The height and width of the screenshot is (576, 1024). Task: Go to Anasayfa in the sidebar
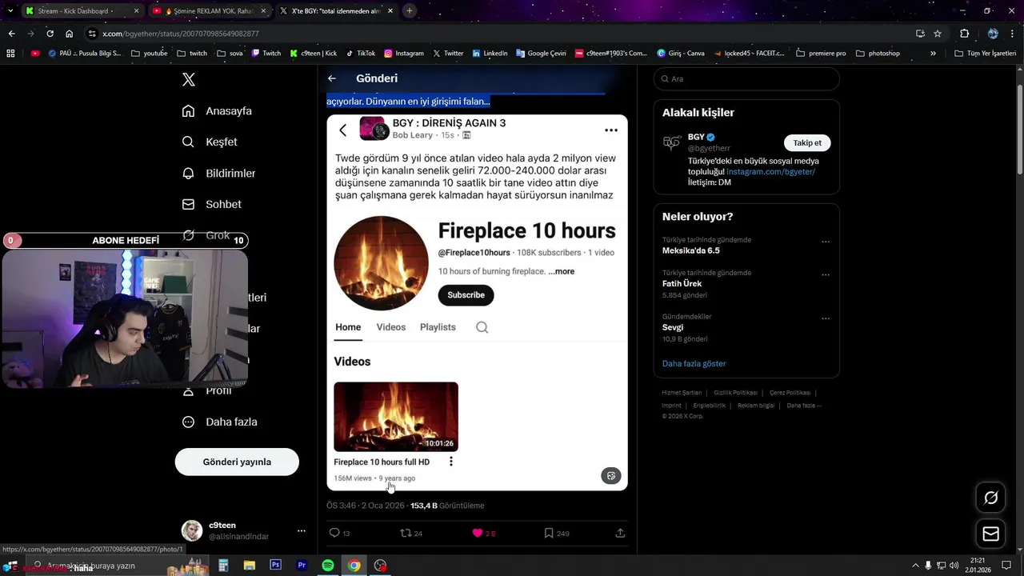(x=217, y=111)
